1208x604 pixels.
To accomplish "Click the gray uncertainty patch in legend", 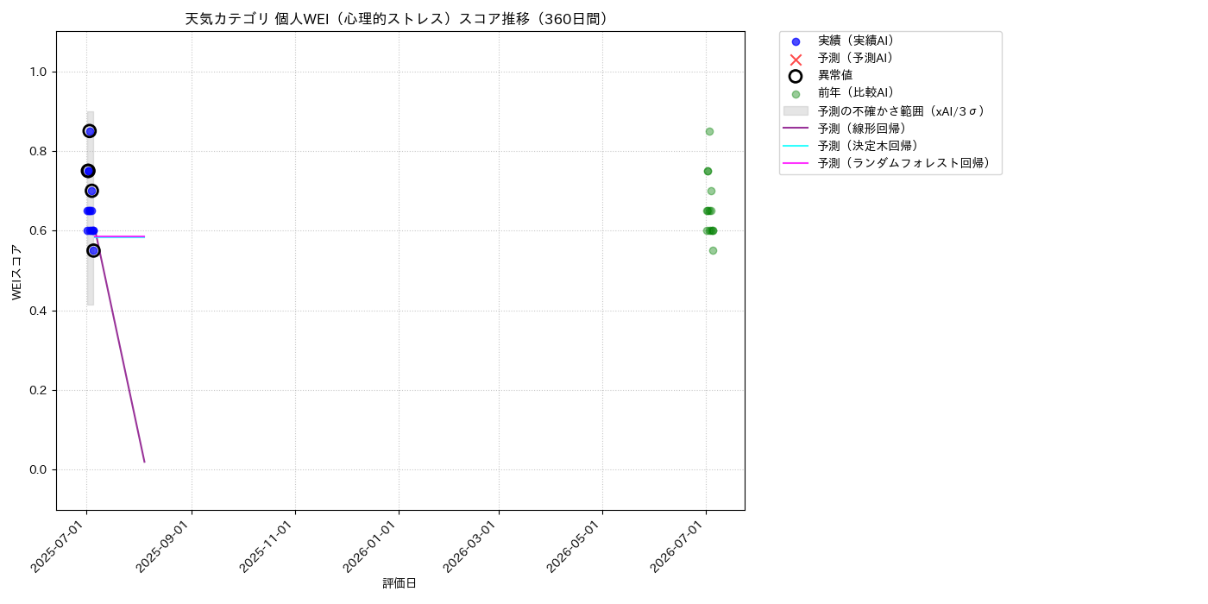I will (796, 110).
